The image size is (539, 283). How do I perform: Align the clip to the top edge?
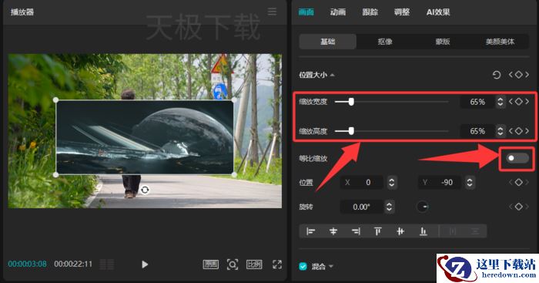click(378, 231)
